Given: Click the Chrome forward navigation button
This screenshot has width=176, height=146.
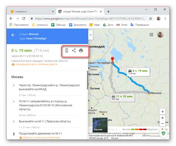Looking at the screenshot, I should [17, 18].
